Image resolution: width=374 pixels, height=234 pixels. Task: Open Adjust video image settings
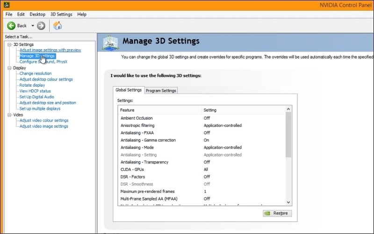pyautogui.click(x=44, y=126)
